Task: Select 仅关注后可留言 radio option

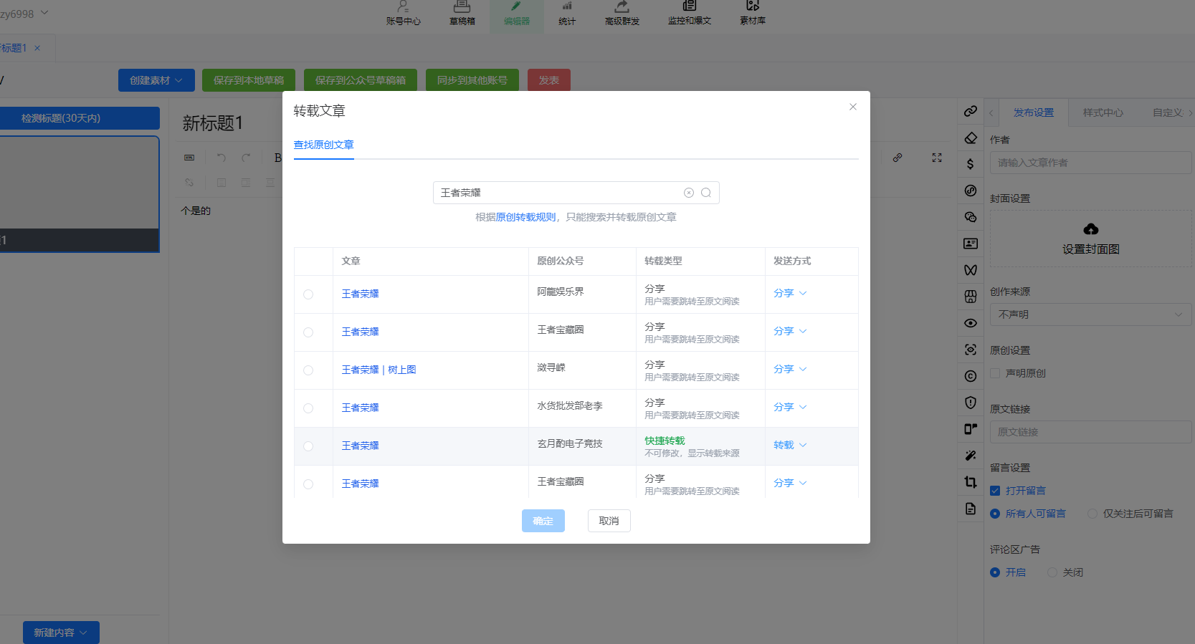Action: point(1092,514)
